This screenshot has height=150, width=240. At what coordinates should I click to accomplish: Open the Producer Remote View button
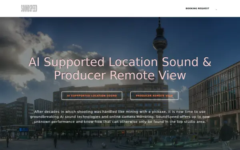(154, 96)
